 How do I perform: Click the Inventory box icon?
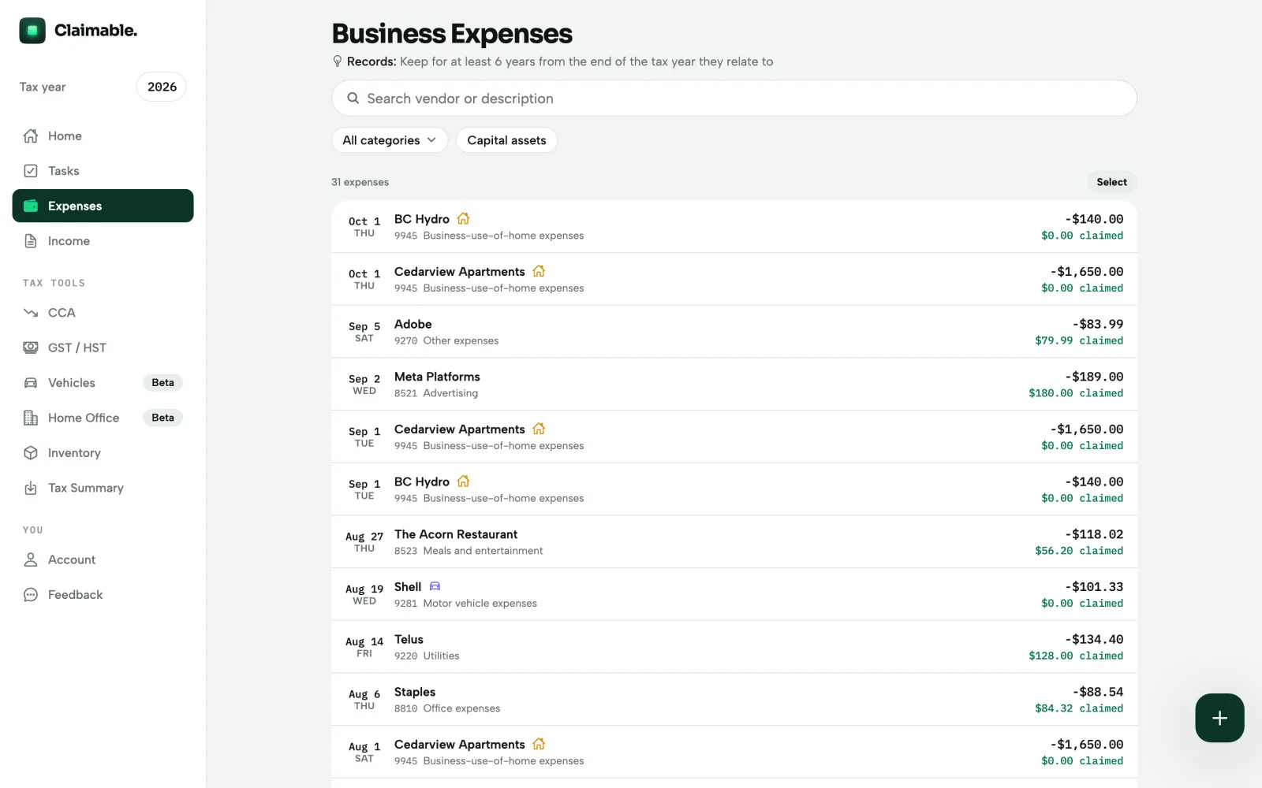[31, 453]
